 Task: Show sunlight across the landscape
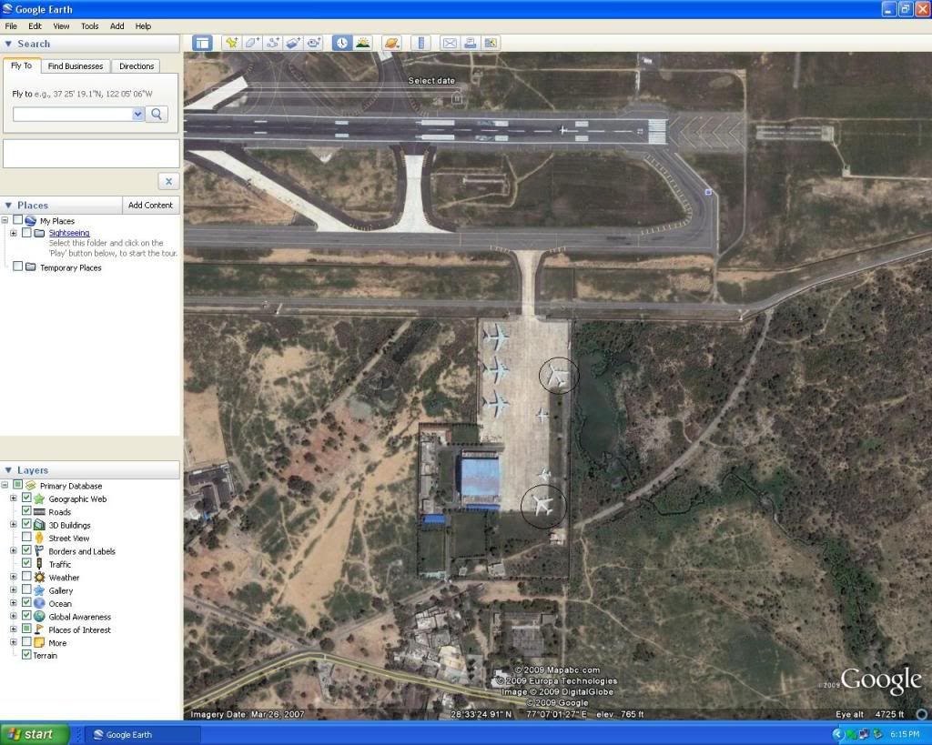coord(362,43)
